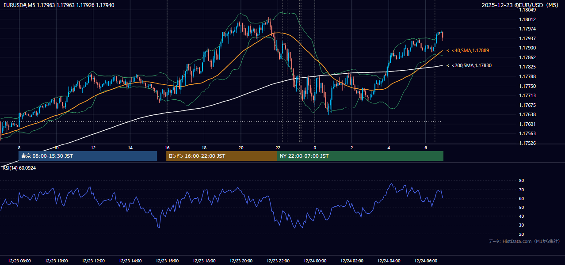565x265 pixels.
Task: Click hour tick 22 under price chart
Action: click(x=278, y=148)
